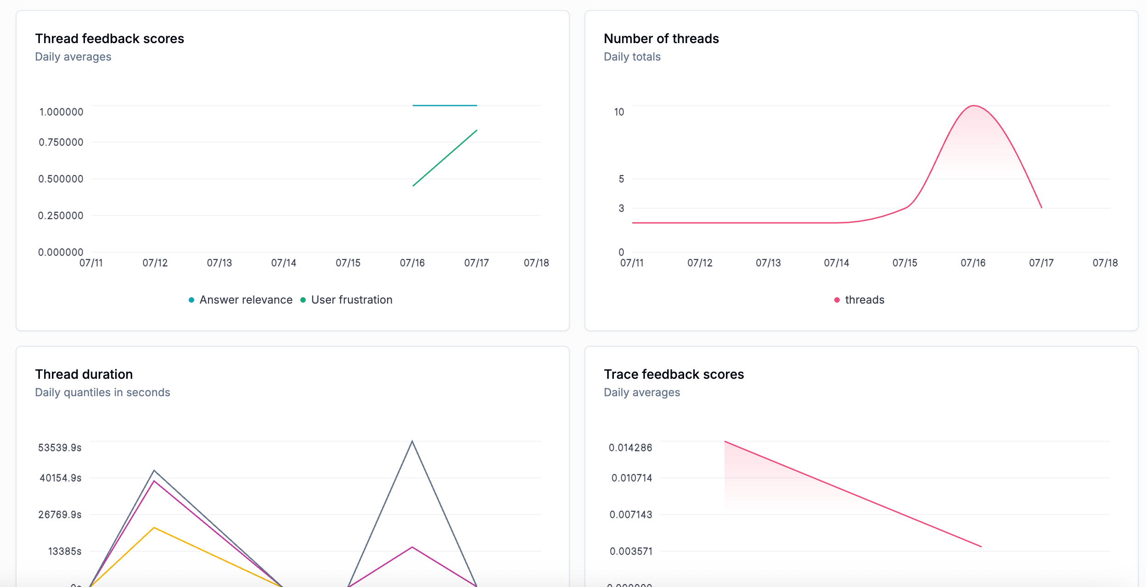Select the Thread duration panel header
Image resolution: width=1146 pixels, height=587 pixels.
(84, 374)
